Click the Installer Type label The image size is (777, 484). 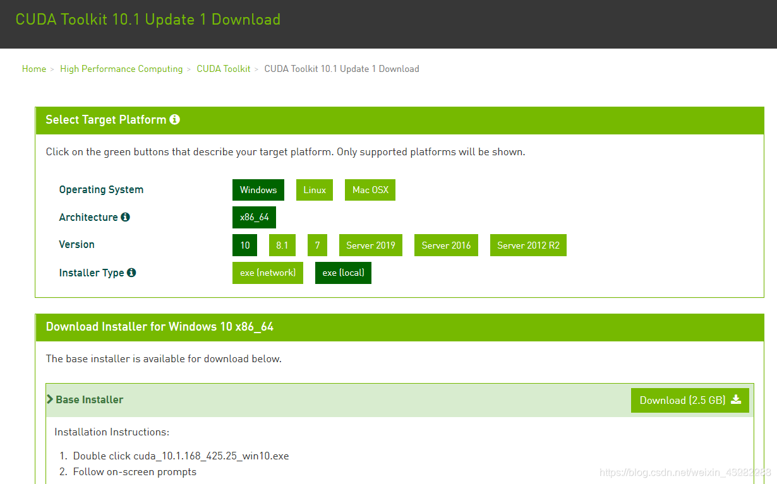92,273
